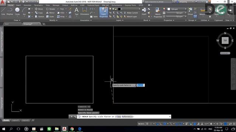Select the Circle tool
This screenshot has width=236, height=132.
pyautogui.click(x=17, y=11)
